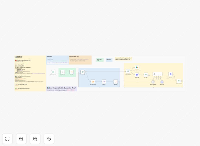The width and height of the screenshot is (200, 146).
Task: Select the Loop Over URLs node
Action: coord(128,71)
